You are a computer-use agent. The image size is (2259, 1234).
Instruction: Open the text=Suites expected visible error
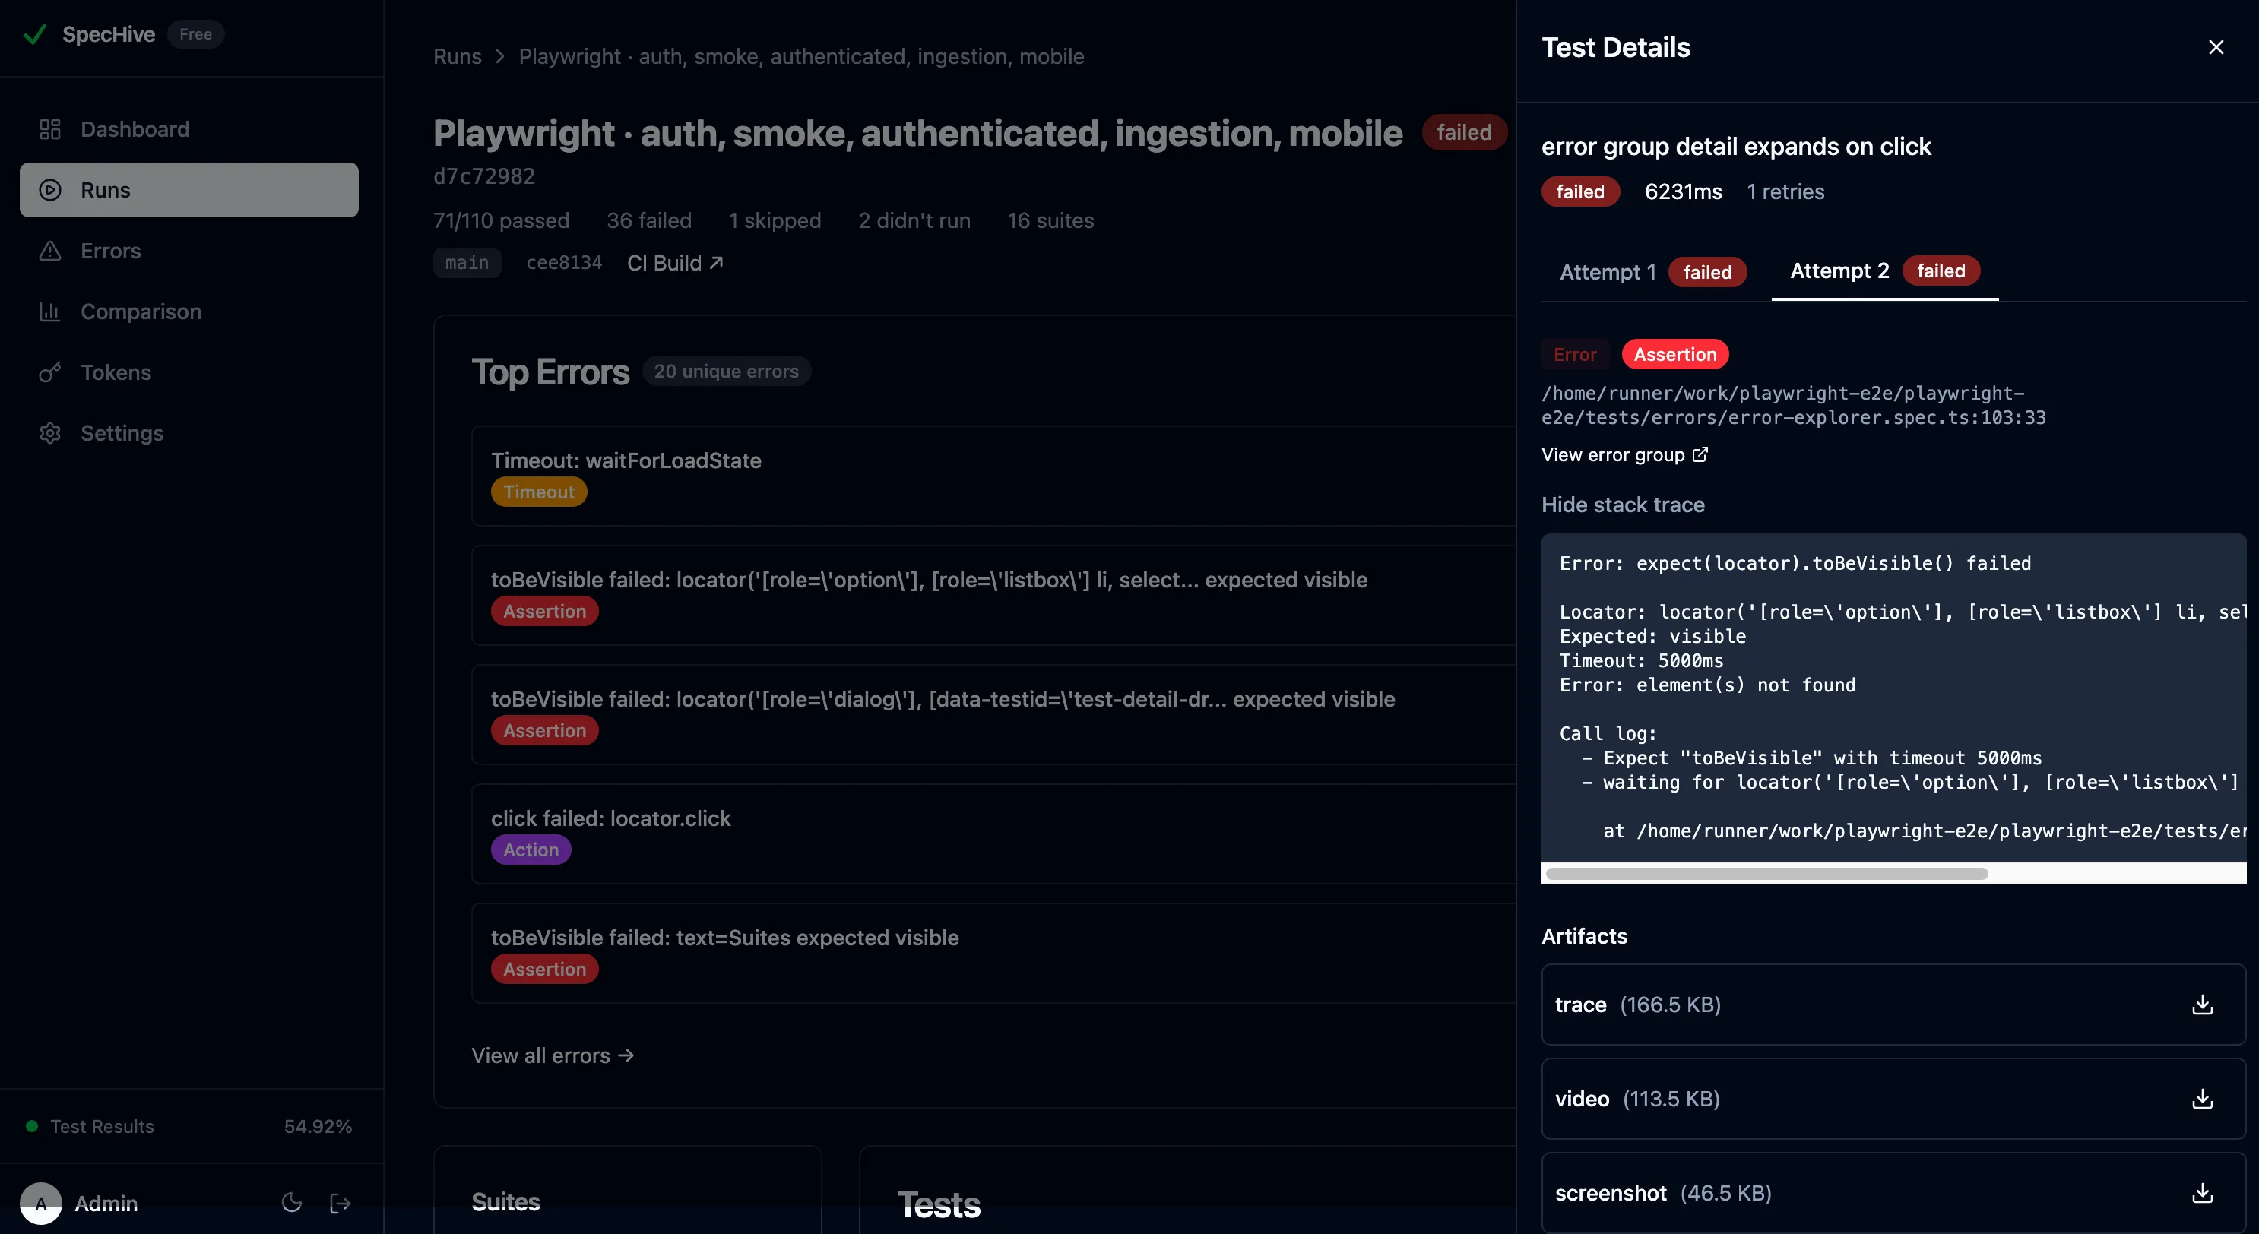[993, 952]
